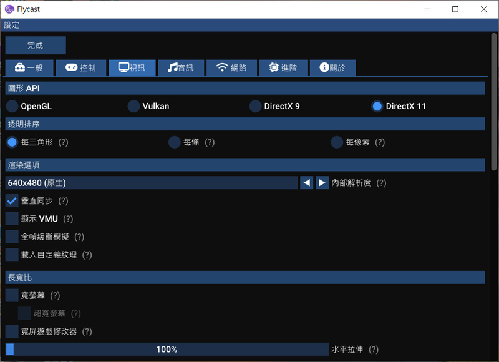The height and width of the screenshot is (362, 499).
Task: Disable the 垂直同步 checkbox
Action: [12, 201]
